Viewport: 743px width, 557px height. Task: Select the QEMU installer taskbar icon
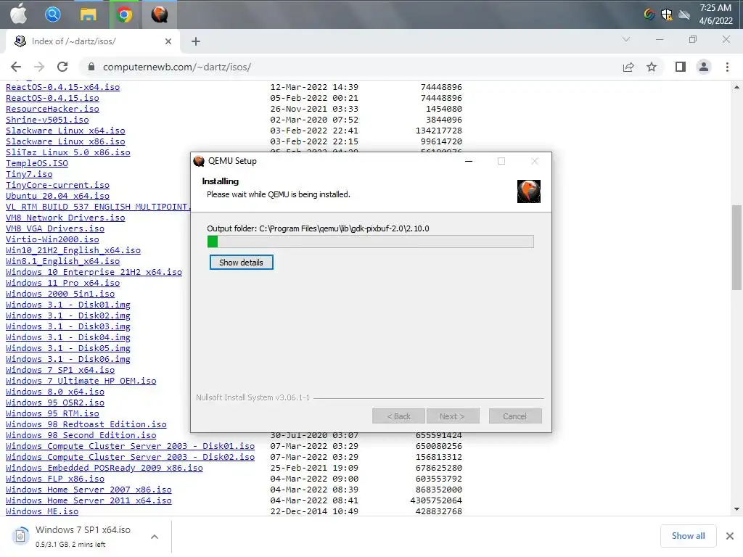(159, 15)
